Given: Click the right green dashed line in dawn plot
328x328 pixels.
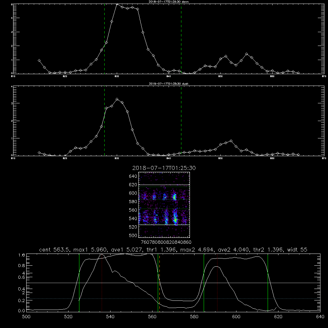Looking at the screenshot, I should tap(181, 40).
